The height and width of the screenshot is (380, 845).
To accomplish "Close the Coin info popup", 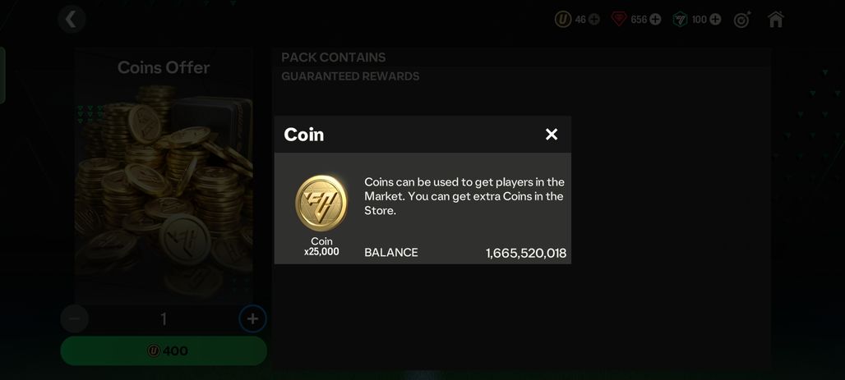I will [x=552, y=135].
